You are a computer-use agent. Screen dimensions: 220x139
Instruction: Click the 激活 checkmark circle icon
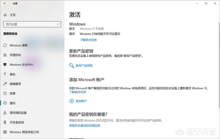pyautogui.click(x=5, y=103)
